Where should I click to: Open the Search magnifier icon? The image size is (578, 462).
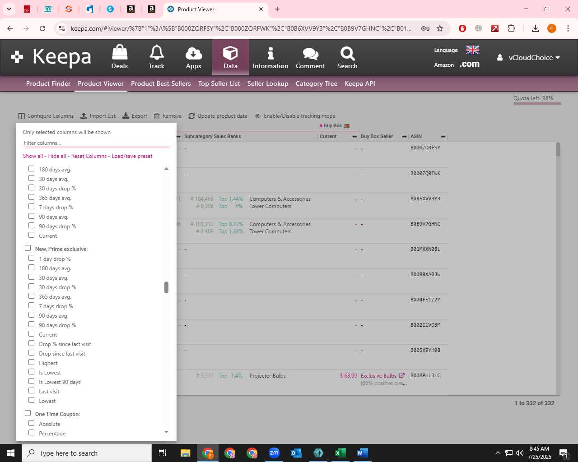coord(347,53)
